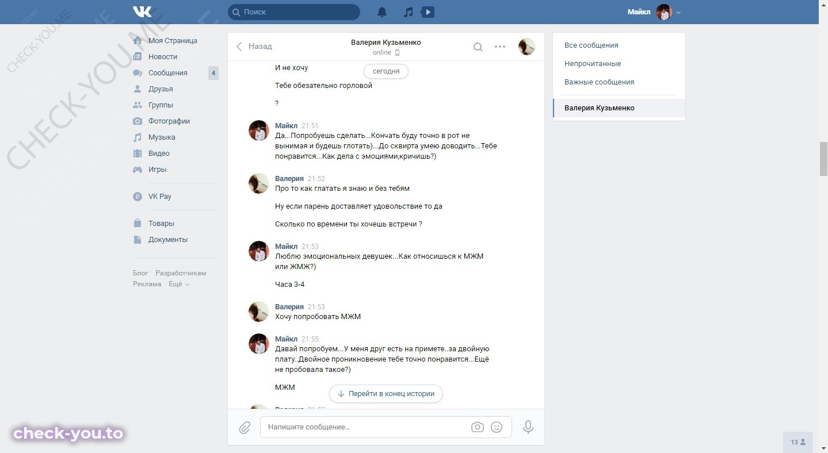Viewport: 828px width, 453px height.
Task: Click Майкл's avatar on the 21:53 message
Action: pos(259,251)
